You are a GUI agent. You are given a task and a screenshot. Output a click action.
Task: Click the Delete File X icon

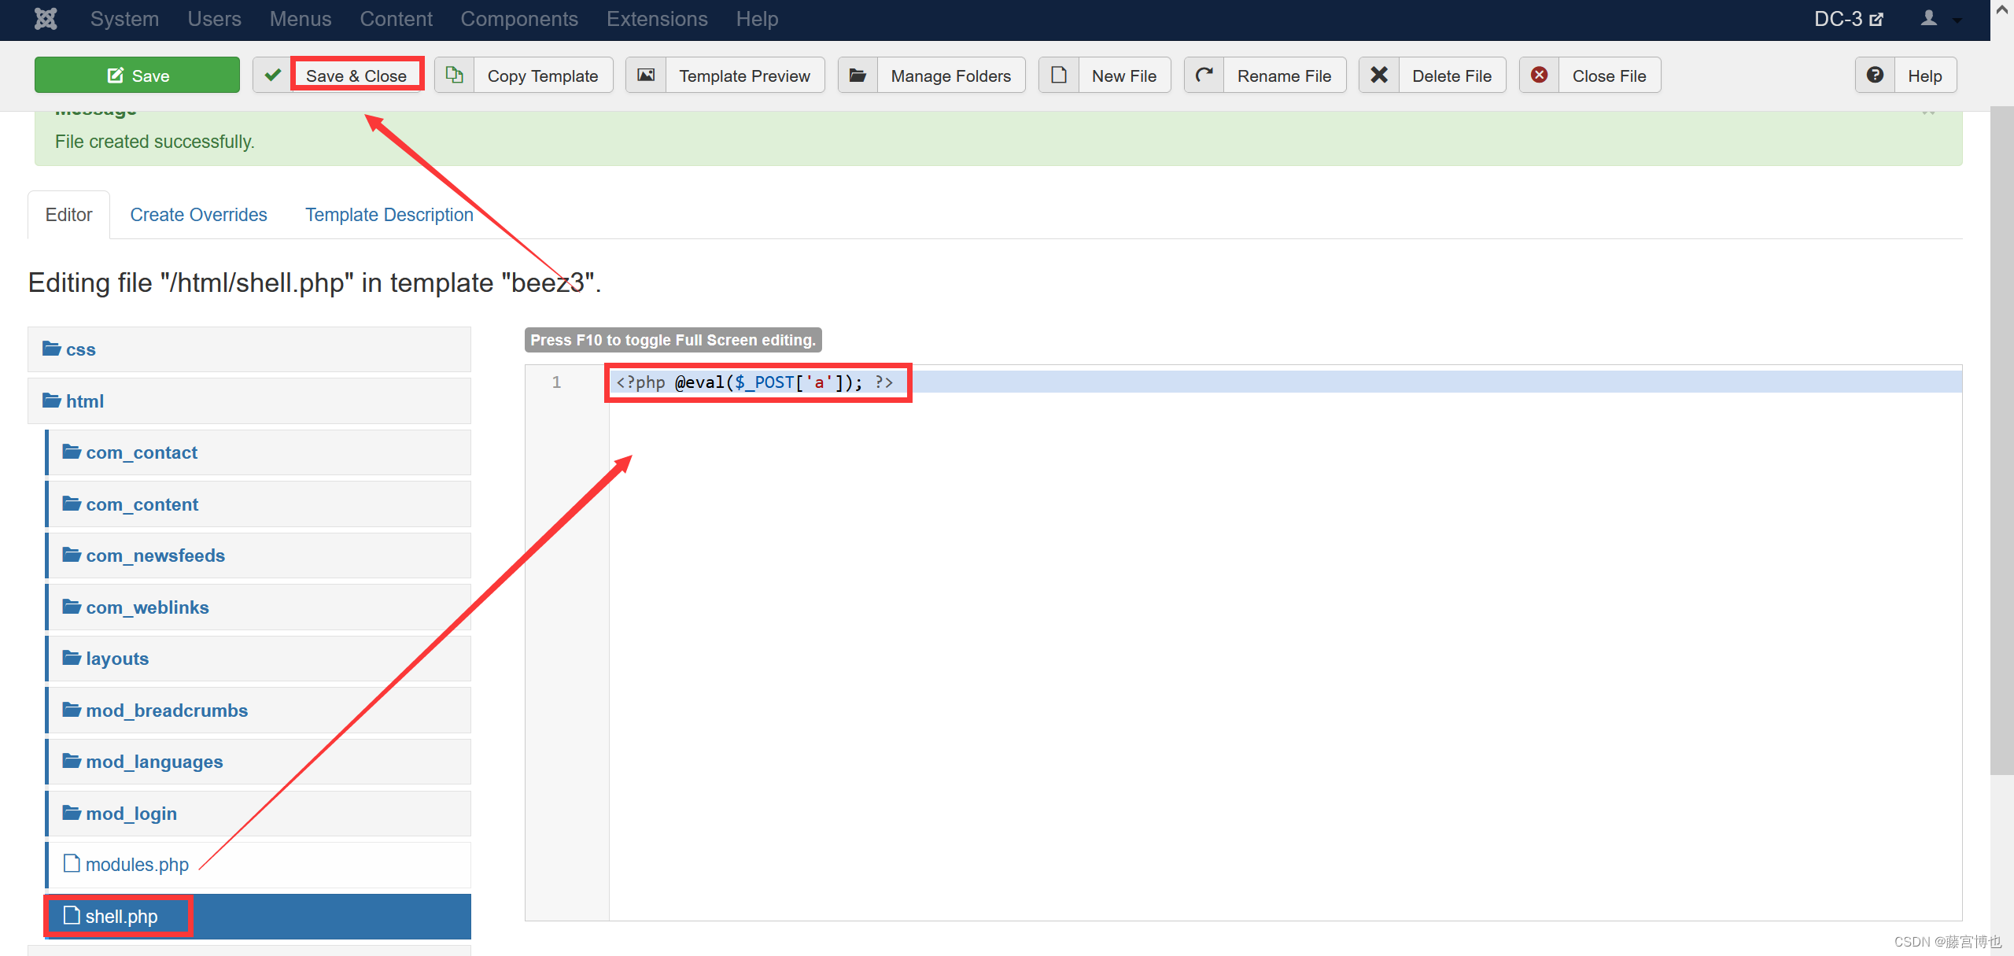tap(1379, 76)
